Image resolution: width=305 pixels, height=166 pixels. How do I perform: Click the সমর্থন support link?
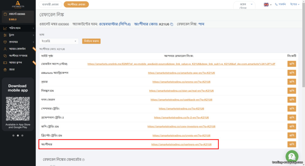tap(282, 4)
